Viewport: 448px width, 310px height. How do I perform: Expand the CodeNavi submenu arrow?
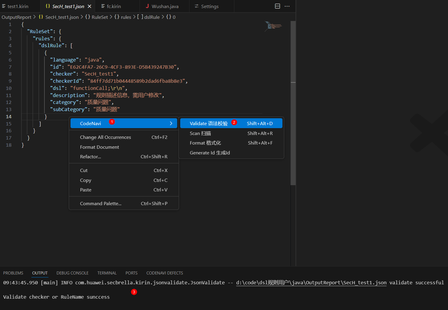point(171,123)
